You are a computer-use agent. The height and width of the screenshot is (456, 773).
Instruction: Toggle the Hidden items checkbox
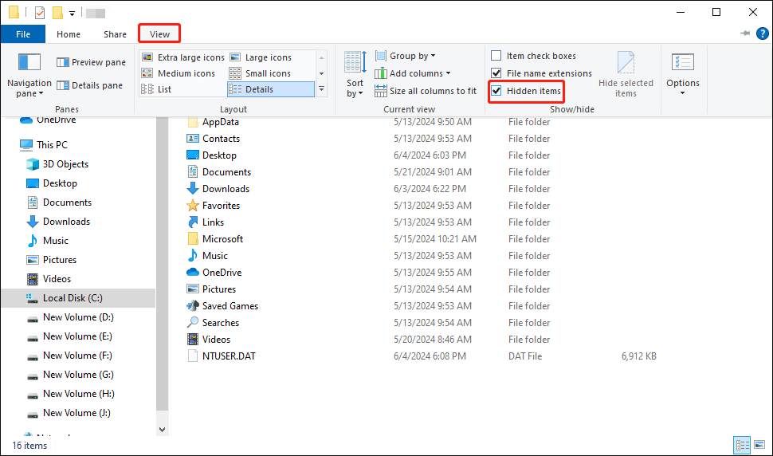point(496,91)
